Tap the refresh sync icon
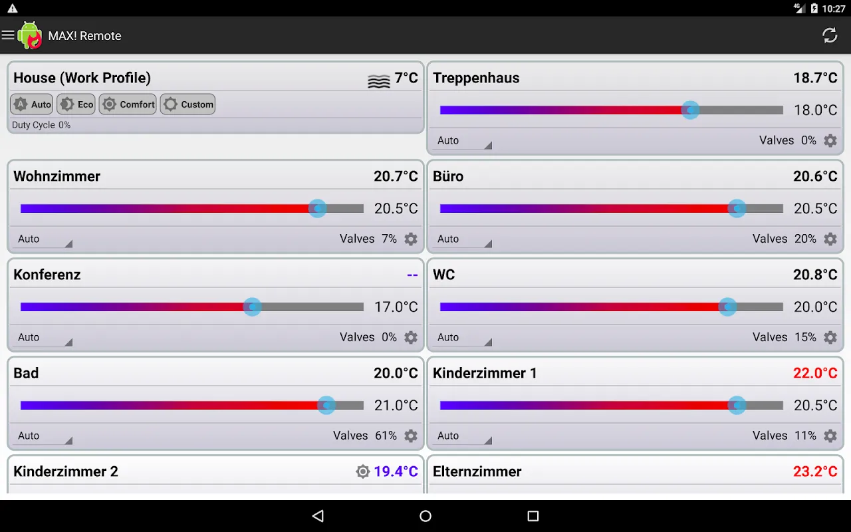This screenshot has width=851, height=532. (830, 35)
